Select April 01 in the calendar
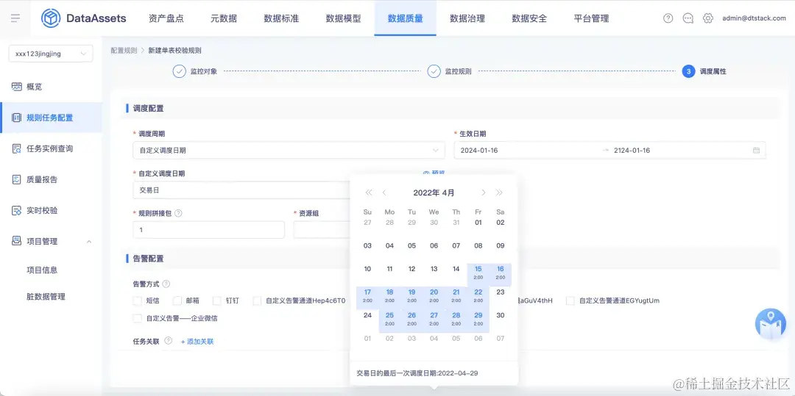The height and width of the screenshot is (396, 795). point(478,223)
